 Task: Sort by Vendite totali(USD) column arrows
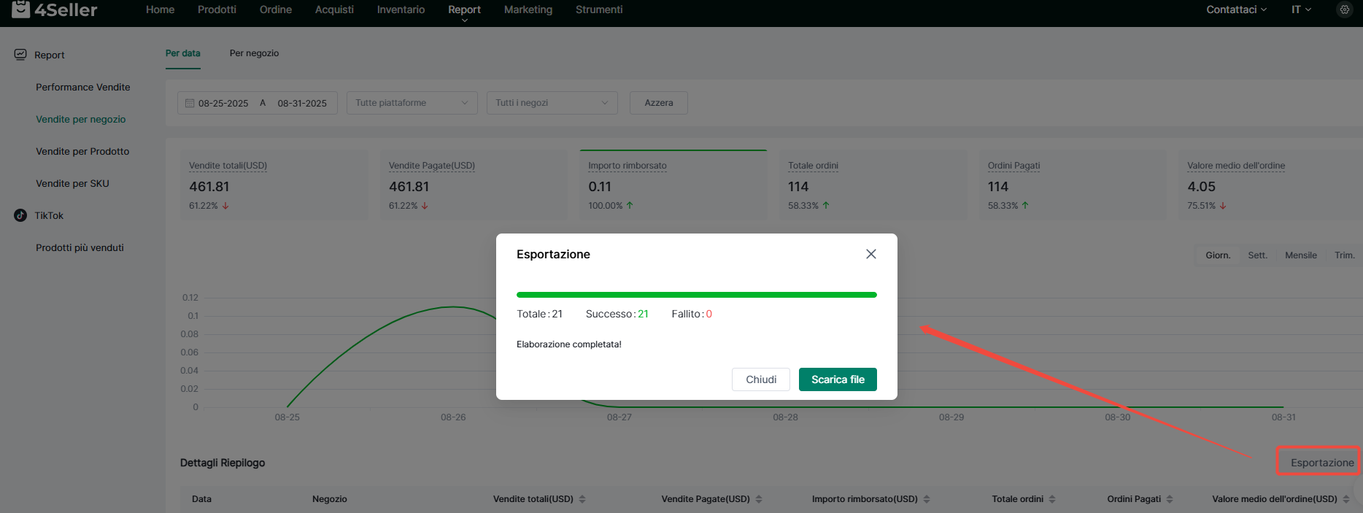click(x=582, y=499)
